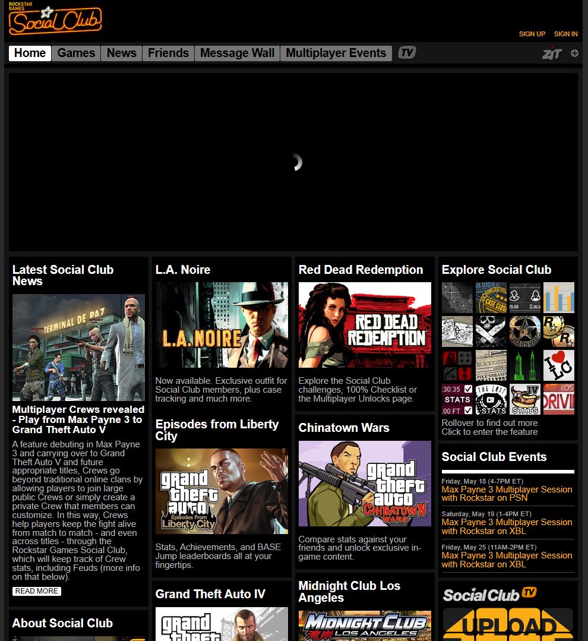Viewport: 588px width, 641px height.
Task: Click the About Social Club heading
Action: coord(62,623)
